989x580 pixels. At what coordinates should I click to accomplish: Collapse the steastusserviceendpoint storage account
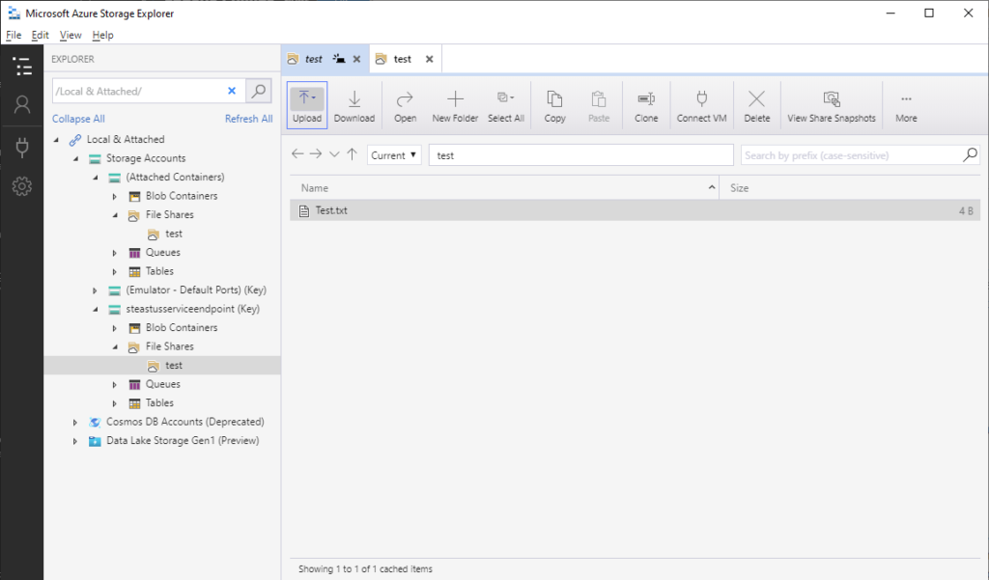pyautogui.click(x=95, y=309)
